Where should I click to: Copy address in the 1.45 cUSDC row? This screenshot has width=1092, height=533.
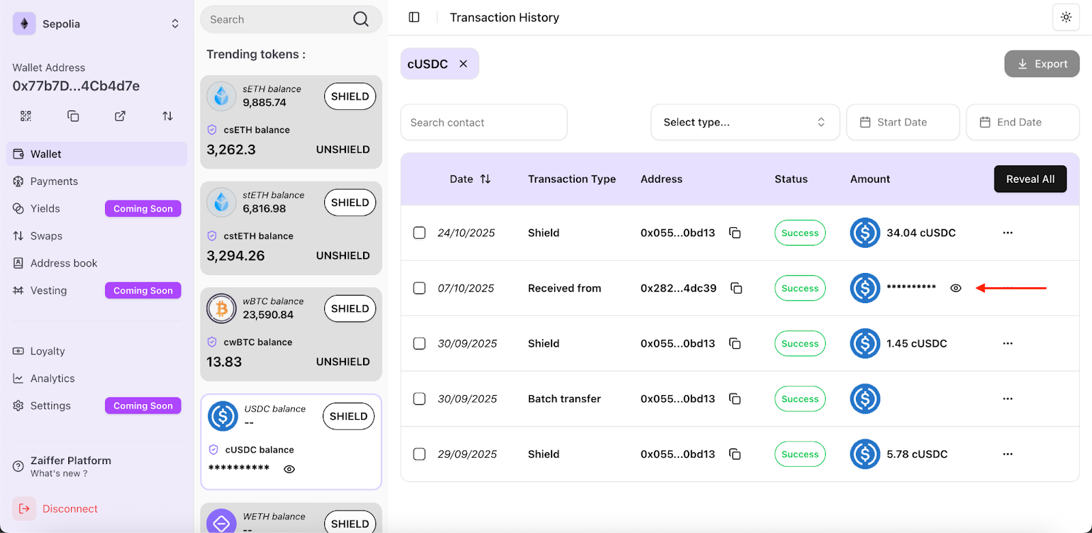coord(735,343)
